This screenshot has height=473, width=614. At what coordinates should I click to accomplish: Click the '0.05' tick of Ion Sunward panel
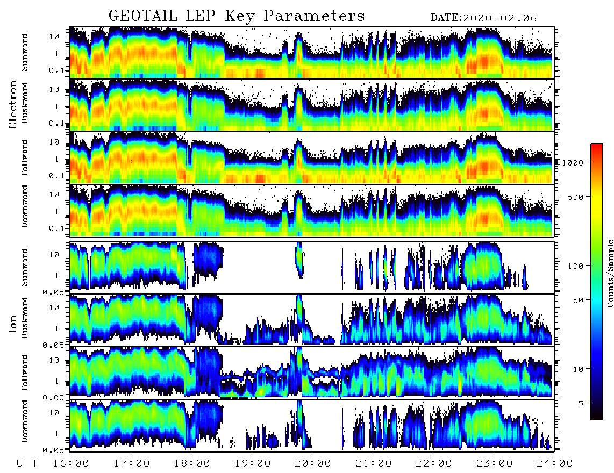[54, 292]
